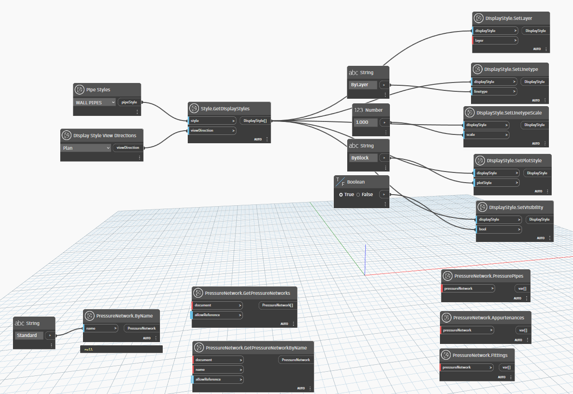Click the Style.GetDisplayStyles node icon
The height and width of the screenshot is (394, 573).
[x=194, y=108]
